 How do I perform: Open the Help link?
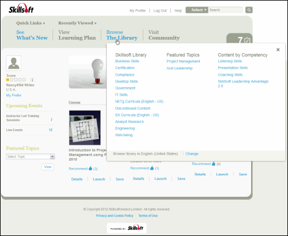coord(178,10)
